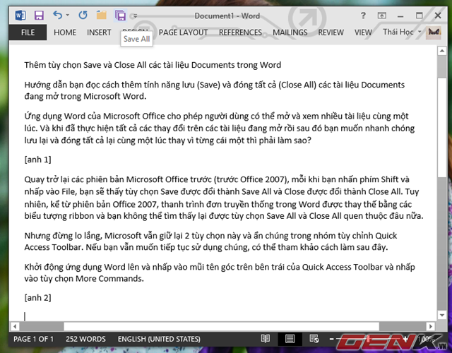
Task: Click the Word application logo icon
Action: click(20, 14)
